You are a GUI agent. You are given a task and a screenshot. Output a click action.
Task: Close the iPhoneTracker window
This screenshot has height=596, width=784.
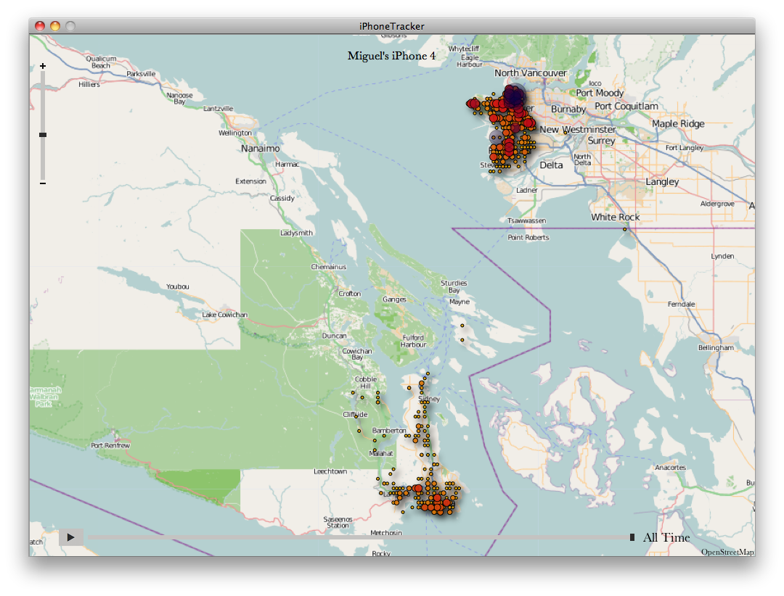40,26
